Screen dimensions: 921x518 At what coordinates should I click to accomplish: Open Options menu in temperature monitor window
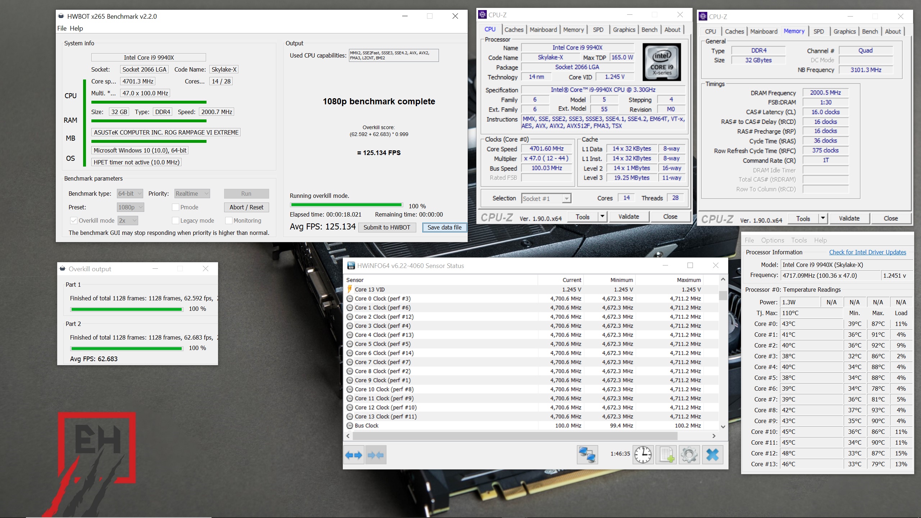click(x=772, y=240)
